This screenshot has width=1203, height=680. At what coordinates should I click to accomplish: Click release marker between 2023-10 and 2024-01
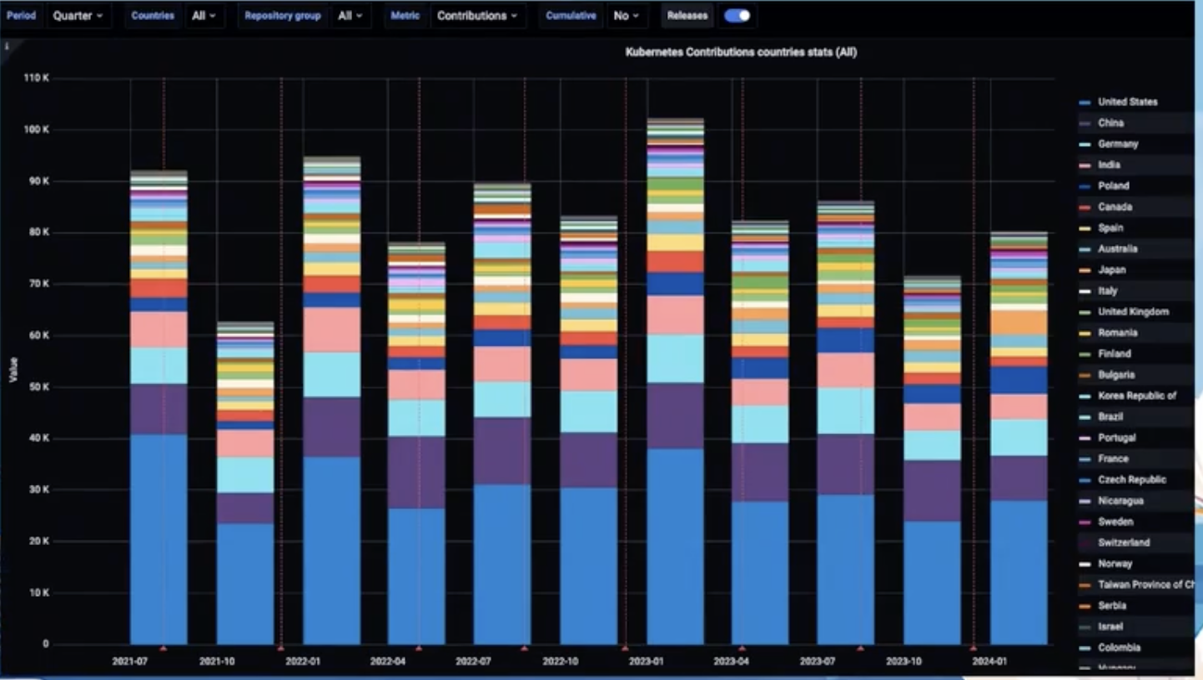tap(973, 647)
